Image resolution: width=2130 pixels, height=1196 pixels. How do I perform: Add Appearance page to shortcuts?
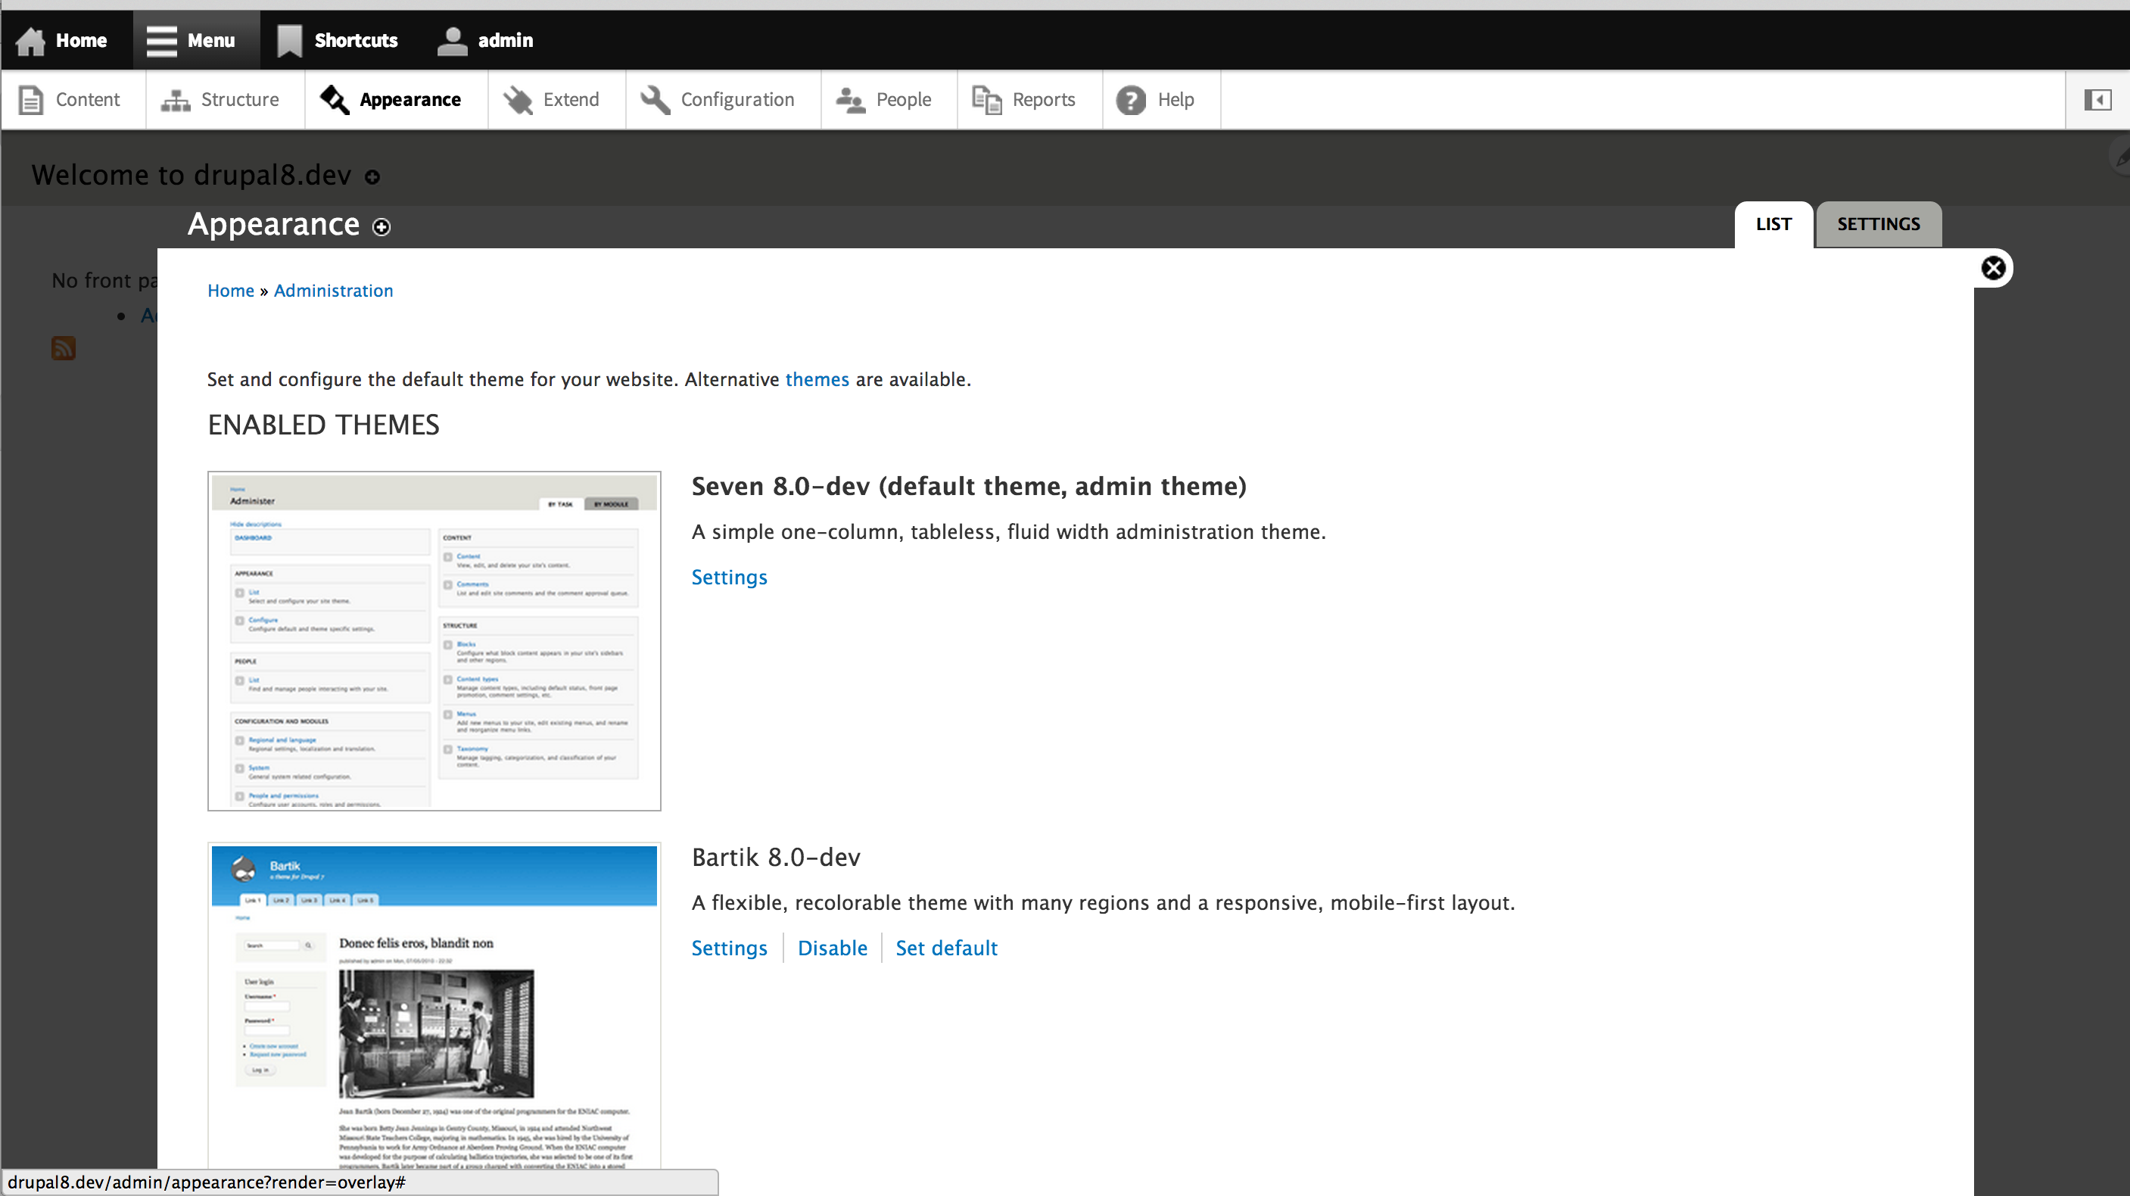click(x=381, y=226)
